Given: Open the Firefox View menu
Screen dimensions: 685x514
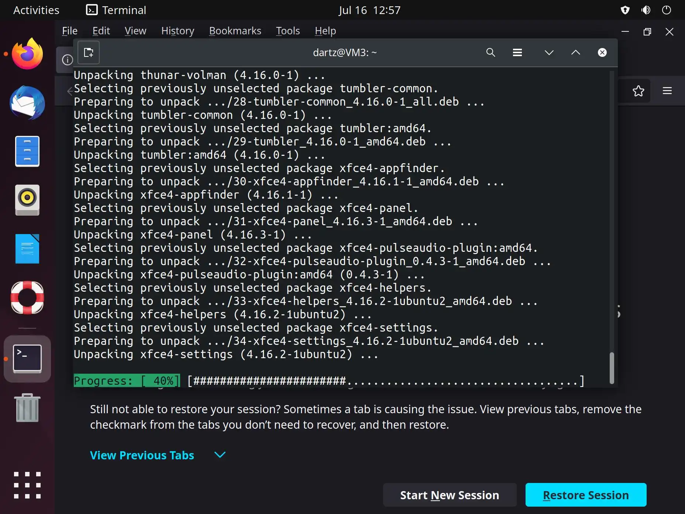Looking at the screenshot, I should (135, 31).
